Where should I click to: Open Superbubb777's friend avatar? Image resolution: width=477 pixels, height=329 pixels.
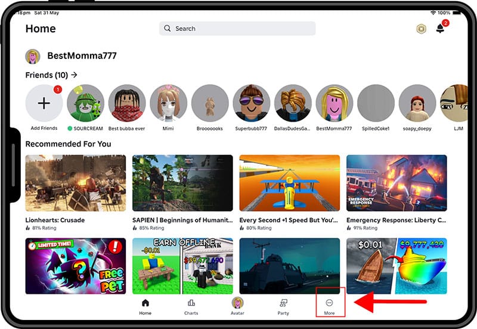[x=252, y=103]
